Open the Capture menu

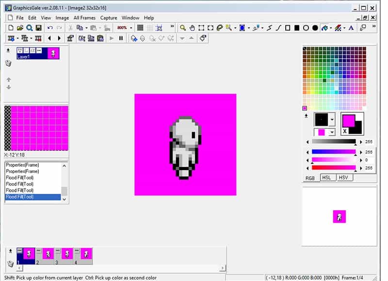(108, 18)
